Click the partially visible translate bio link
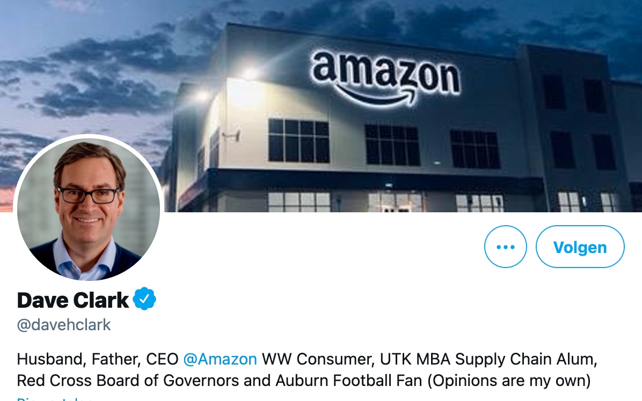The width and height of the screenshot is (642, 401). tap(54, 398)
